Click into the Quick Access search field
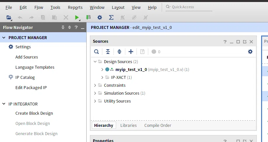 click(x=189, y=7)
